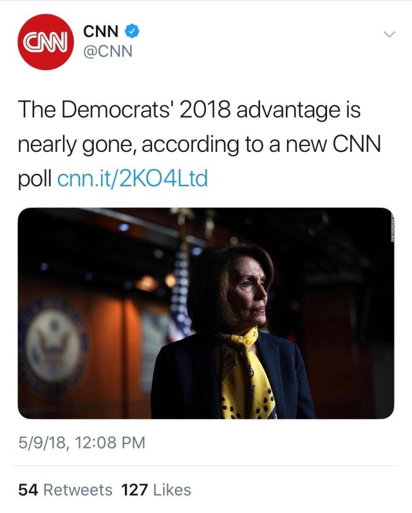This screenshot has height=513, width=412.
Task: View the 54 retweets count number
Action: point(28,490)
